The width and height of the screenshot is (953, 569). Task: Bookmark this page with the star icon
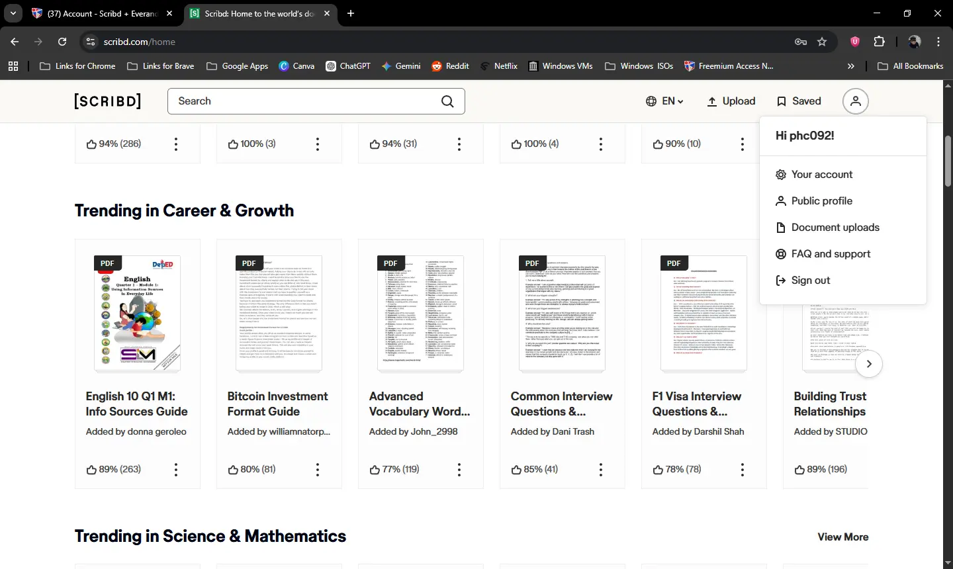click(822, 42)
